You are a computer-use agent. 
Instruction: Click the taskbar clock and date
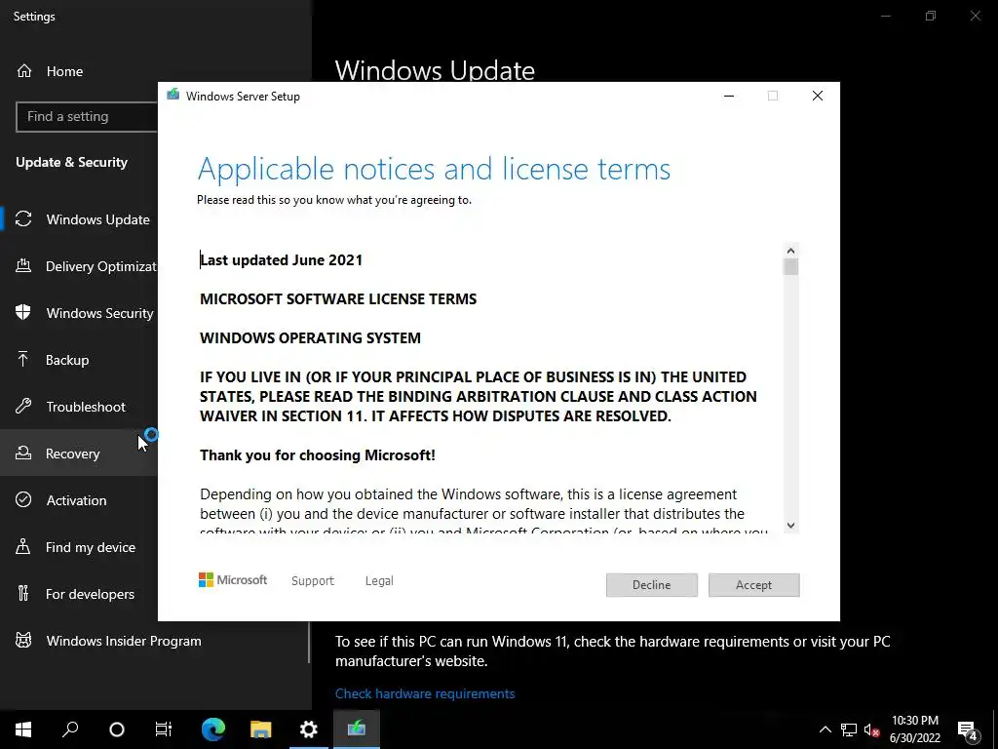click(x=915, y=729)
